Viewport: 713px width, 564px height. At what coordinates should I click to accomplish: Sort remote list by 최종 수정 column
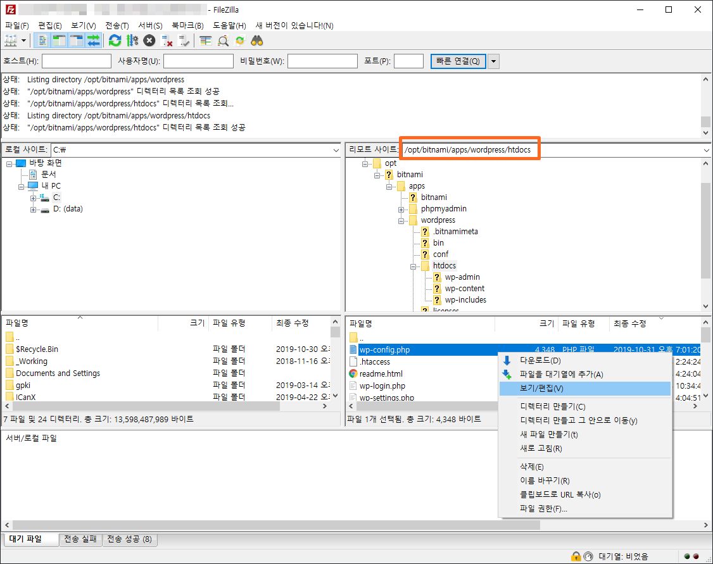tap(655, 323)
